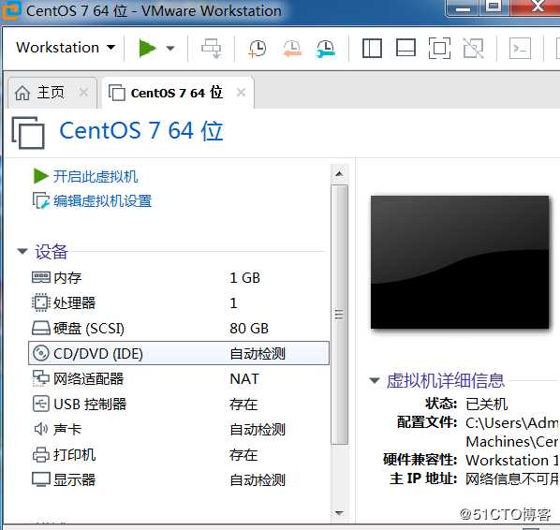Toggle the library sidebar view icon
Screen dimensions: 560x530
click(x=372, y=48)
